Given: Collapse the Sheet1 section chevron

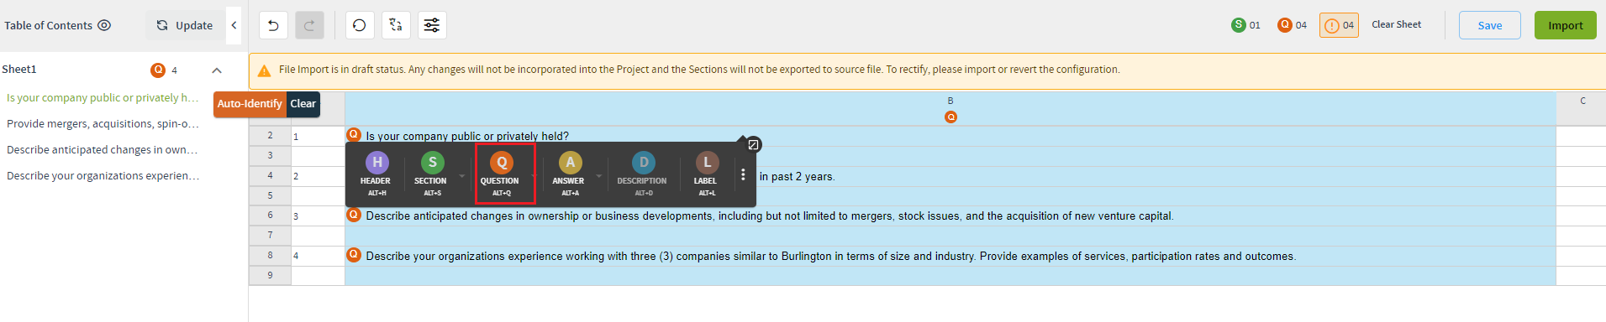Looking at the screenshot, I should click(217, 70).
